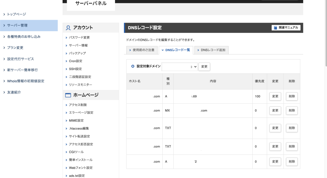Select サーバー管理 sidebar item
The height and width of the screenshot is (178, 327).
click(x=29, y=25)
